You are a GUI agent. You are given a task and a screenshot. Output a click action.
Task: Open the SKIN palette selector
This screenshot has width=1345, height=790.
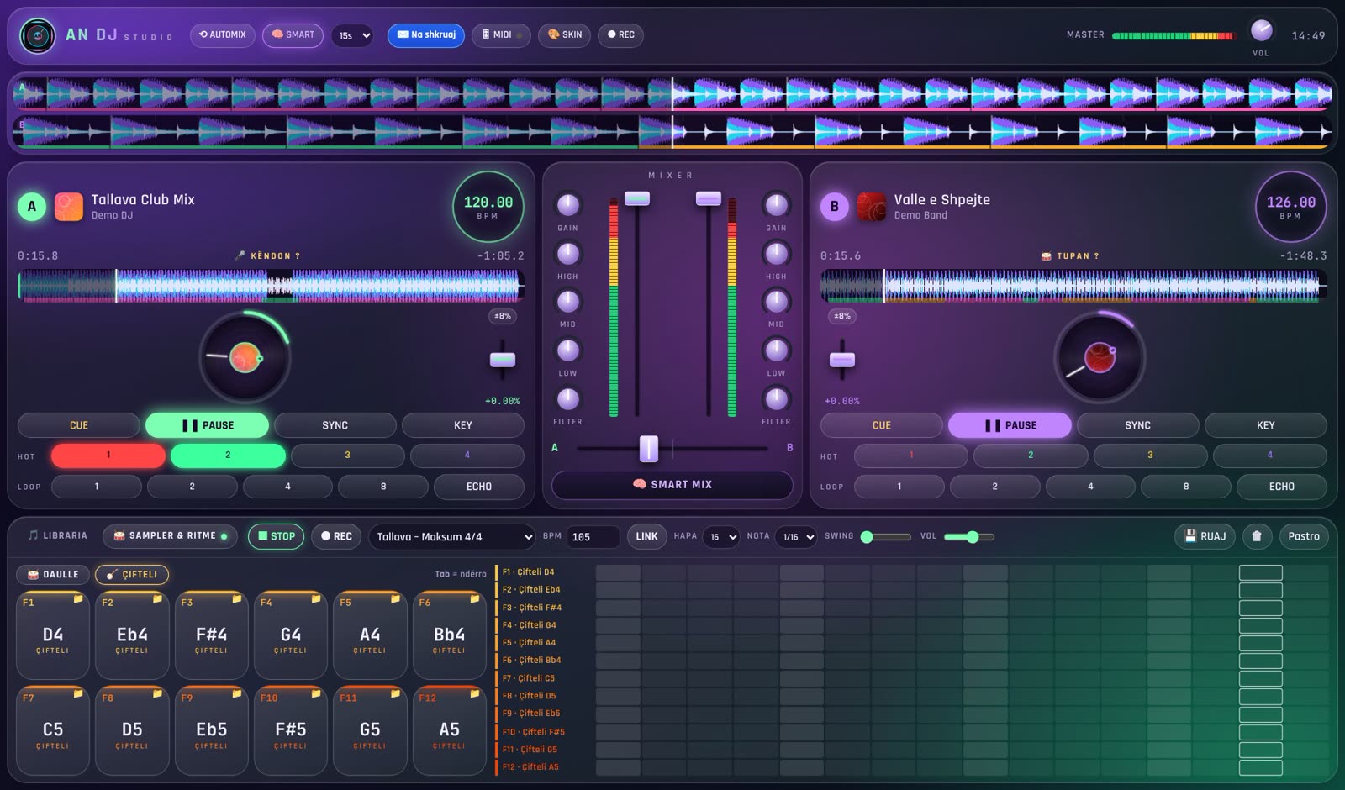coord(565,35)
